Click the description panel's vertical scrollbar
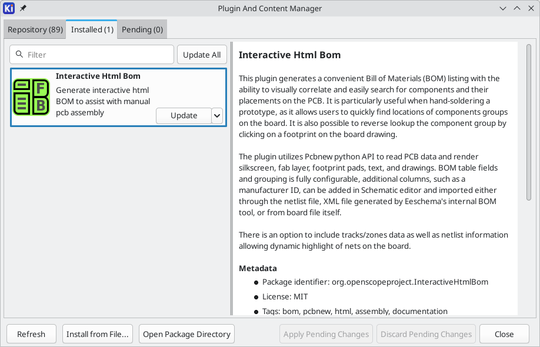The image size is (540, 347). [528, 124]
